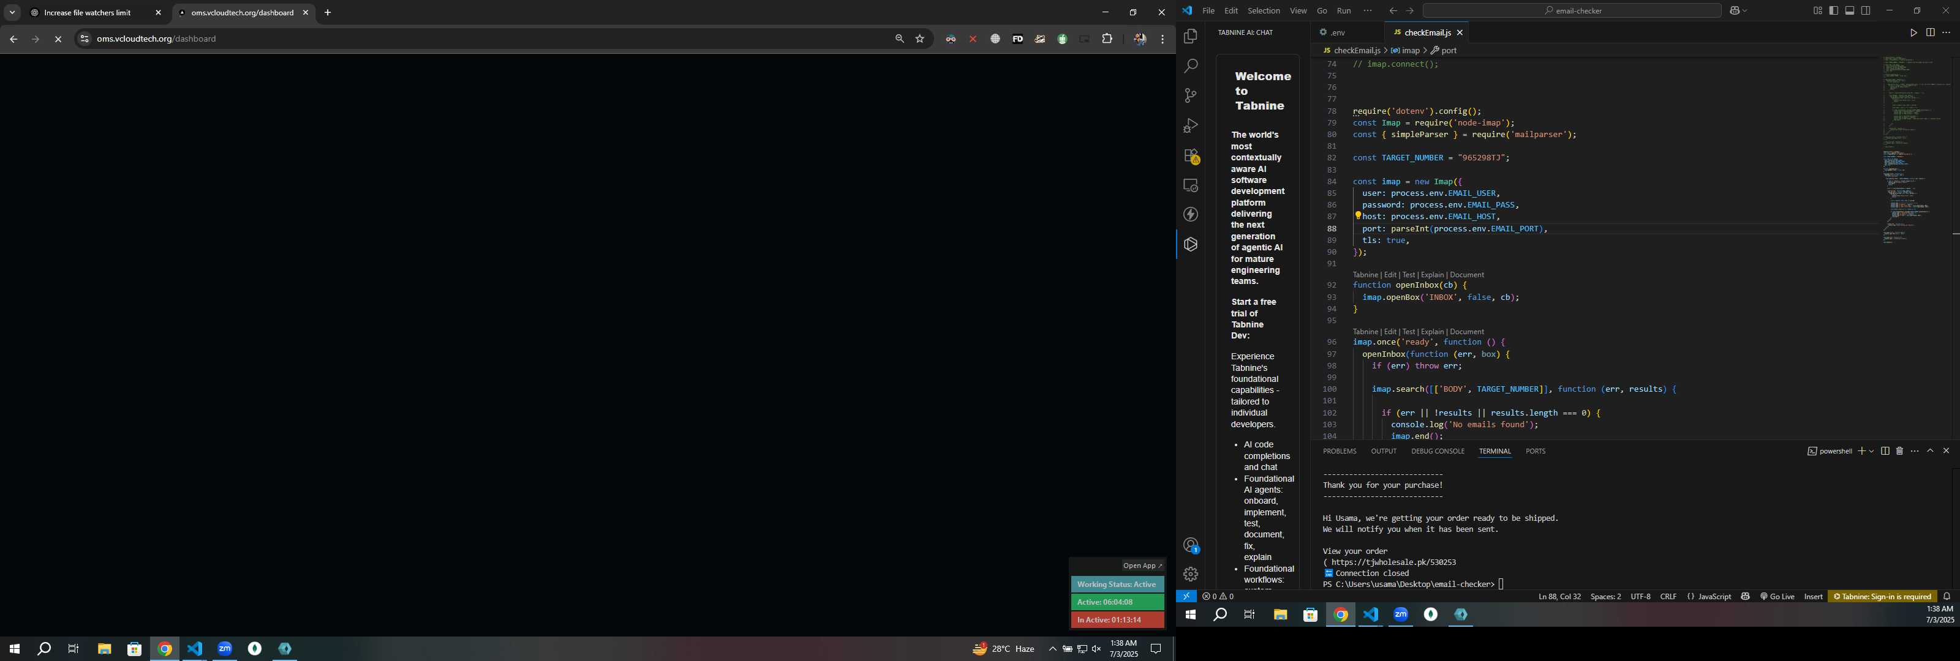Select the Tabnine icon in activity bar
The height and width of the screenshot is (661, 1960).
[x=1190, y=245]
